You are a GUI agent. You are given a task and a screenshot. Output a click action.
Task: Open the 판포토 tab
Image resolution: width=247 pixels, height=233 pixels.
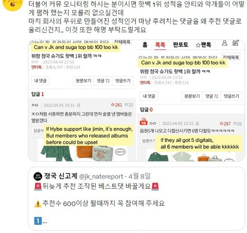(180, 45)
